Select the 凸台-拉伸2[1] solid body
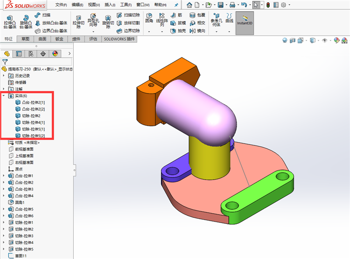The width and height of the screenshot is (350, 259). click(x=30, y=102)
